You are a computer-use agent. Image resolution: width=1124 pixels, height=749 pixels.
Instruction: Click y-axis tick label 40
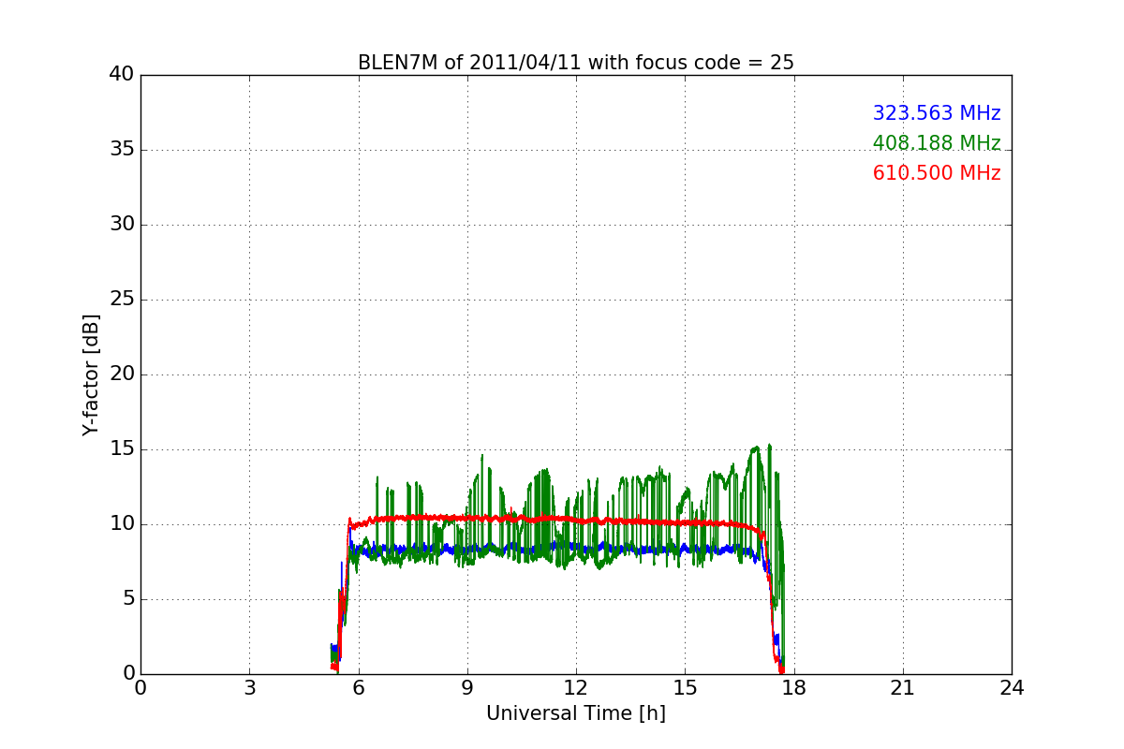[122, 75]
